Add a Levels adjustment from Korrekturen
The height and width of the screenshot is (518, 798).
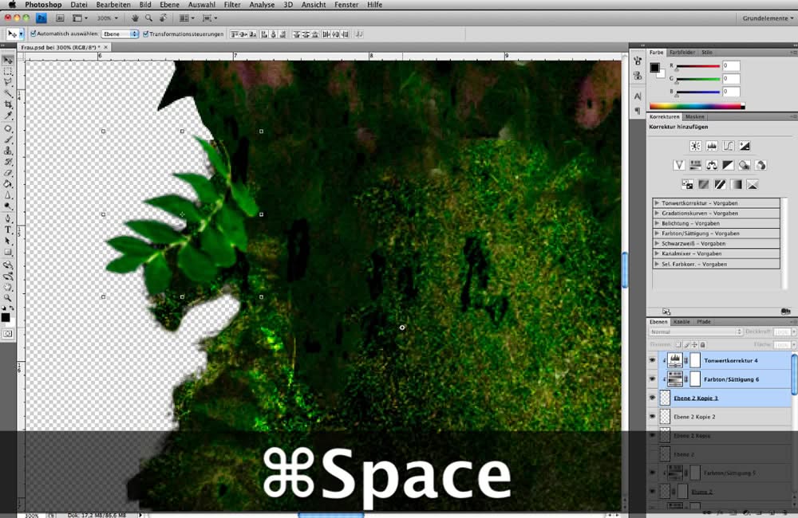coord(712,146)
